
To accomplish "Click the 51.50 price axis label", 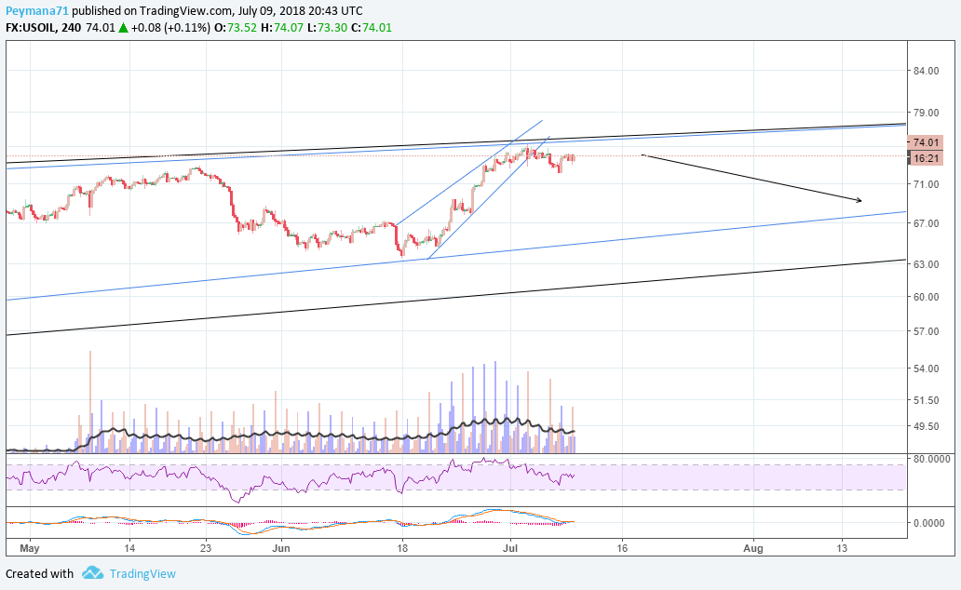I will pyautogui.click(x=926, y=401).
